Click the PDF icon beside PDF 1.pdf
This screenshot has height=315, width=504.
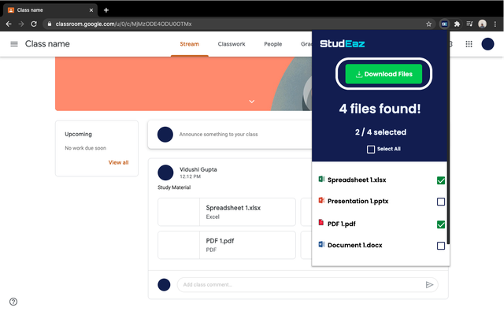coord(321,222)
